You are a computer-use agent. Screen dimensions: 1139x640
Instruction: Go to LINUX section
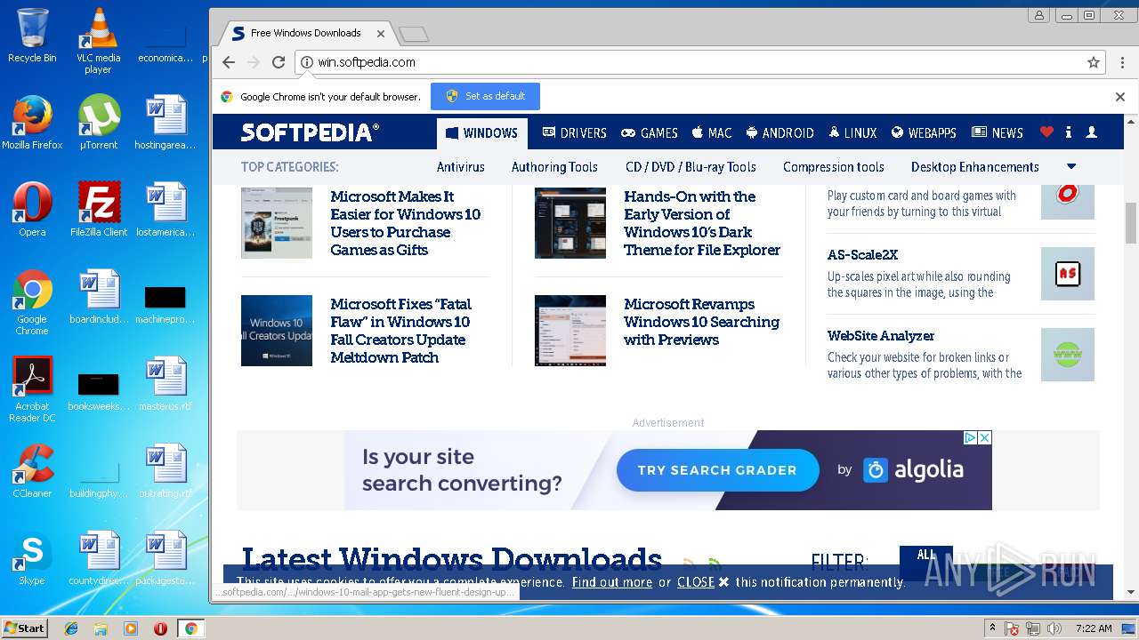pyautogui.click(x=852, y=132)
